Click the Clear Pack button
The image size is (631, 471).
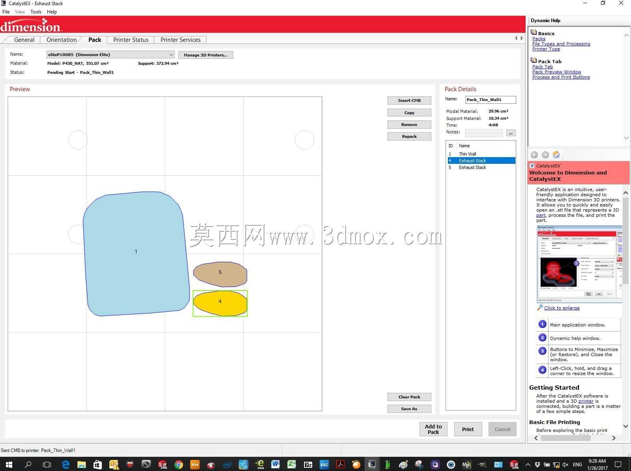[x=409, y=397]
